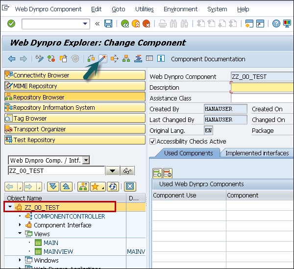
Task: Click the delete row icon in Used Components
Action: click(167, 172)
